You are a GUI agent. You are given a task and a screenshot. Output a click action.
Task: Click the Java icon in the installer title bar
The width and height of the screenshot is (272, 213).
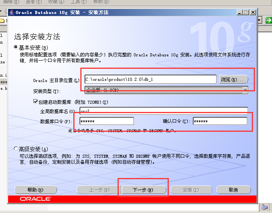12,12
